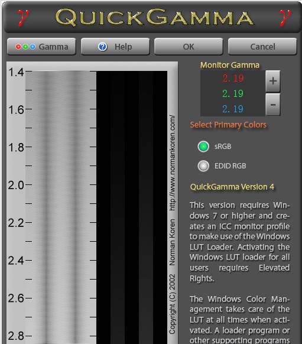Select the sRGB primary colors option
The image size is (302, 344).
point(203,147)
